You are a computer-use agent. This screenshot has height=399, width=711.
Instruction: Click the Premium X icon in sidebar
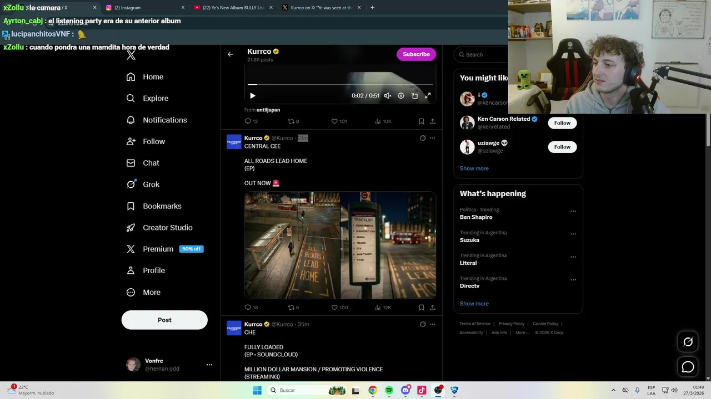tap(131, 249)
